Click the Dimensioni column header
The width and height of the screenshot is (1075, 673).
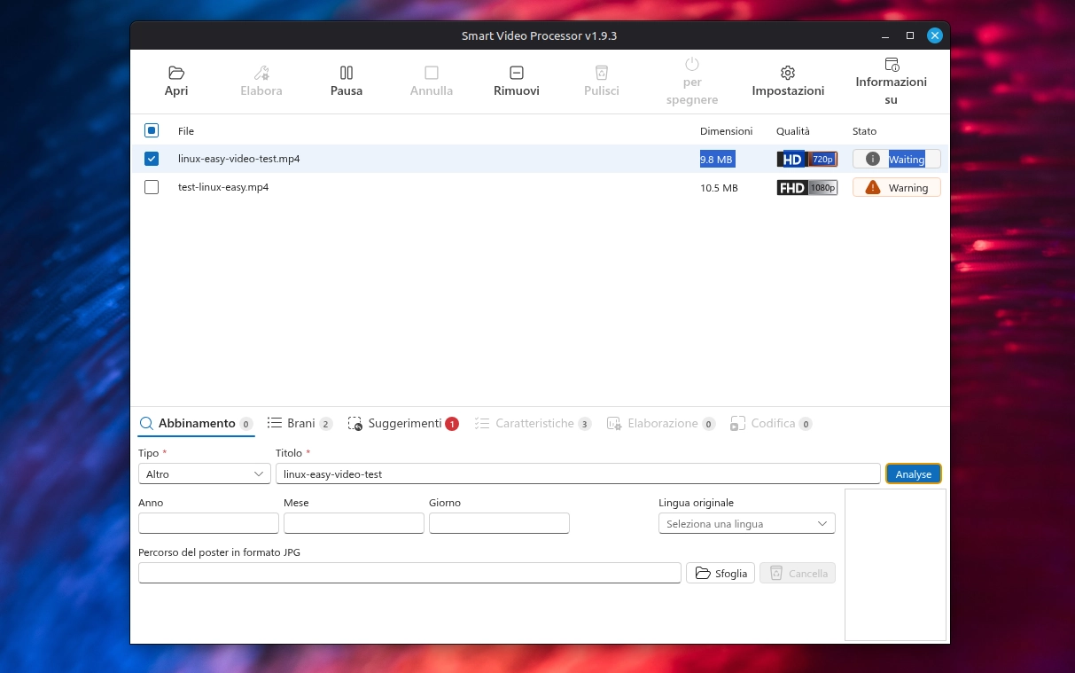pyautogui.click(x=726, y=131)
